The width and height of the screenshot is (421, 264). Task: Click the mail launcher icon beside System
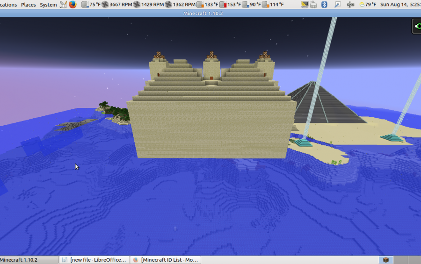click(63, 4)
